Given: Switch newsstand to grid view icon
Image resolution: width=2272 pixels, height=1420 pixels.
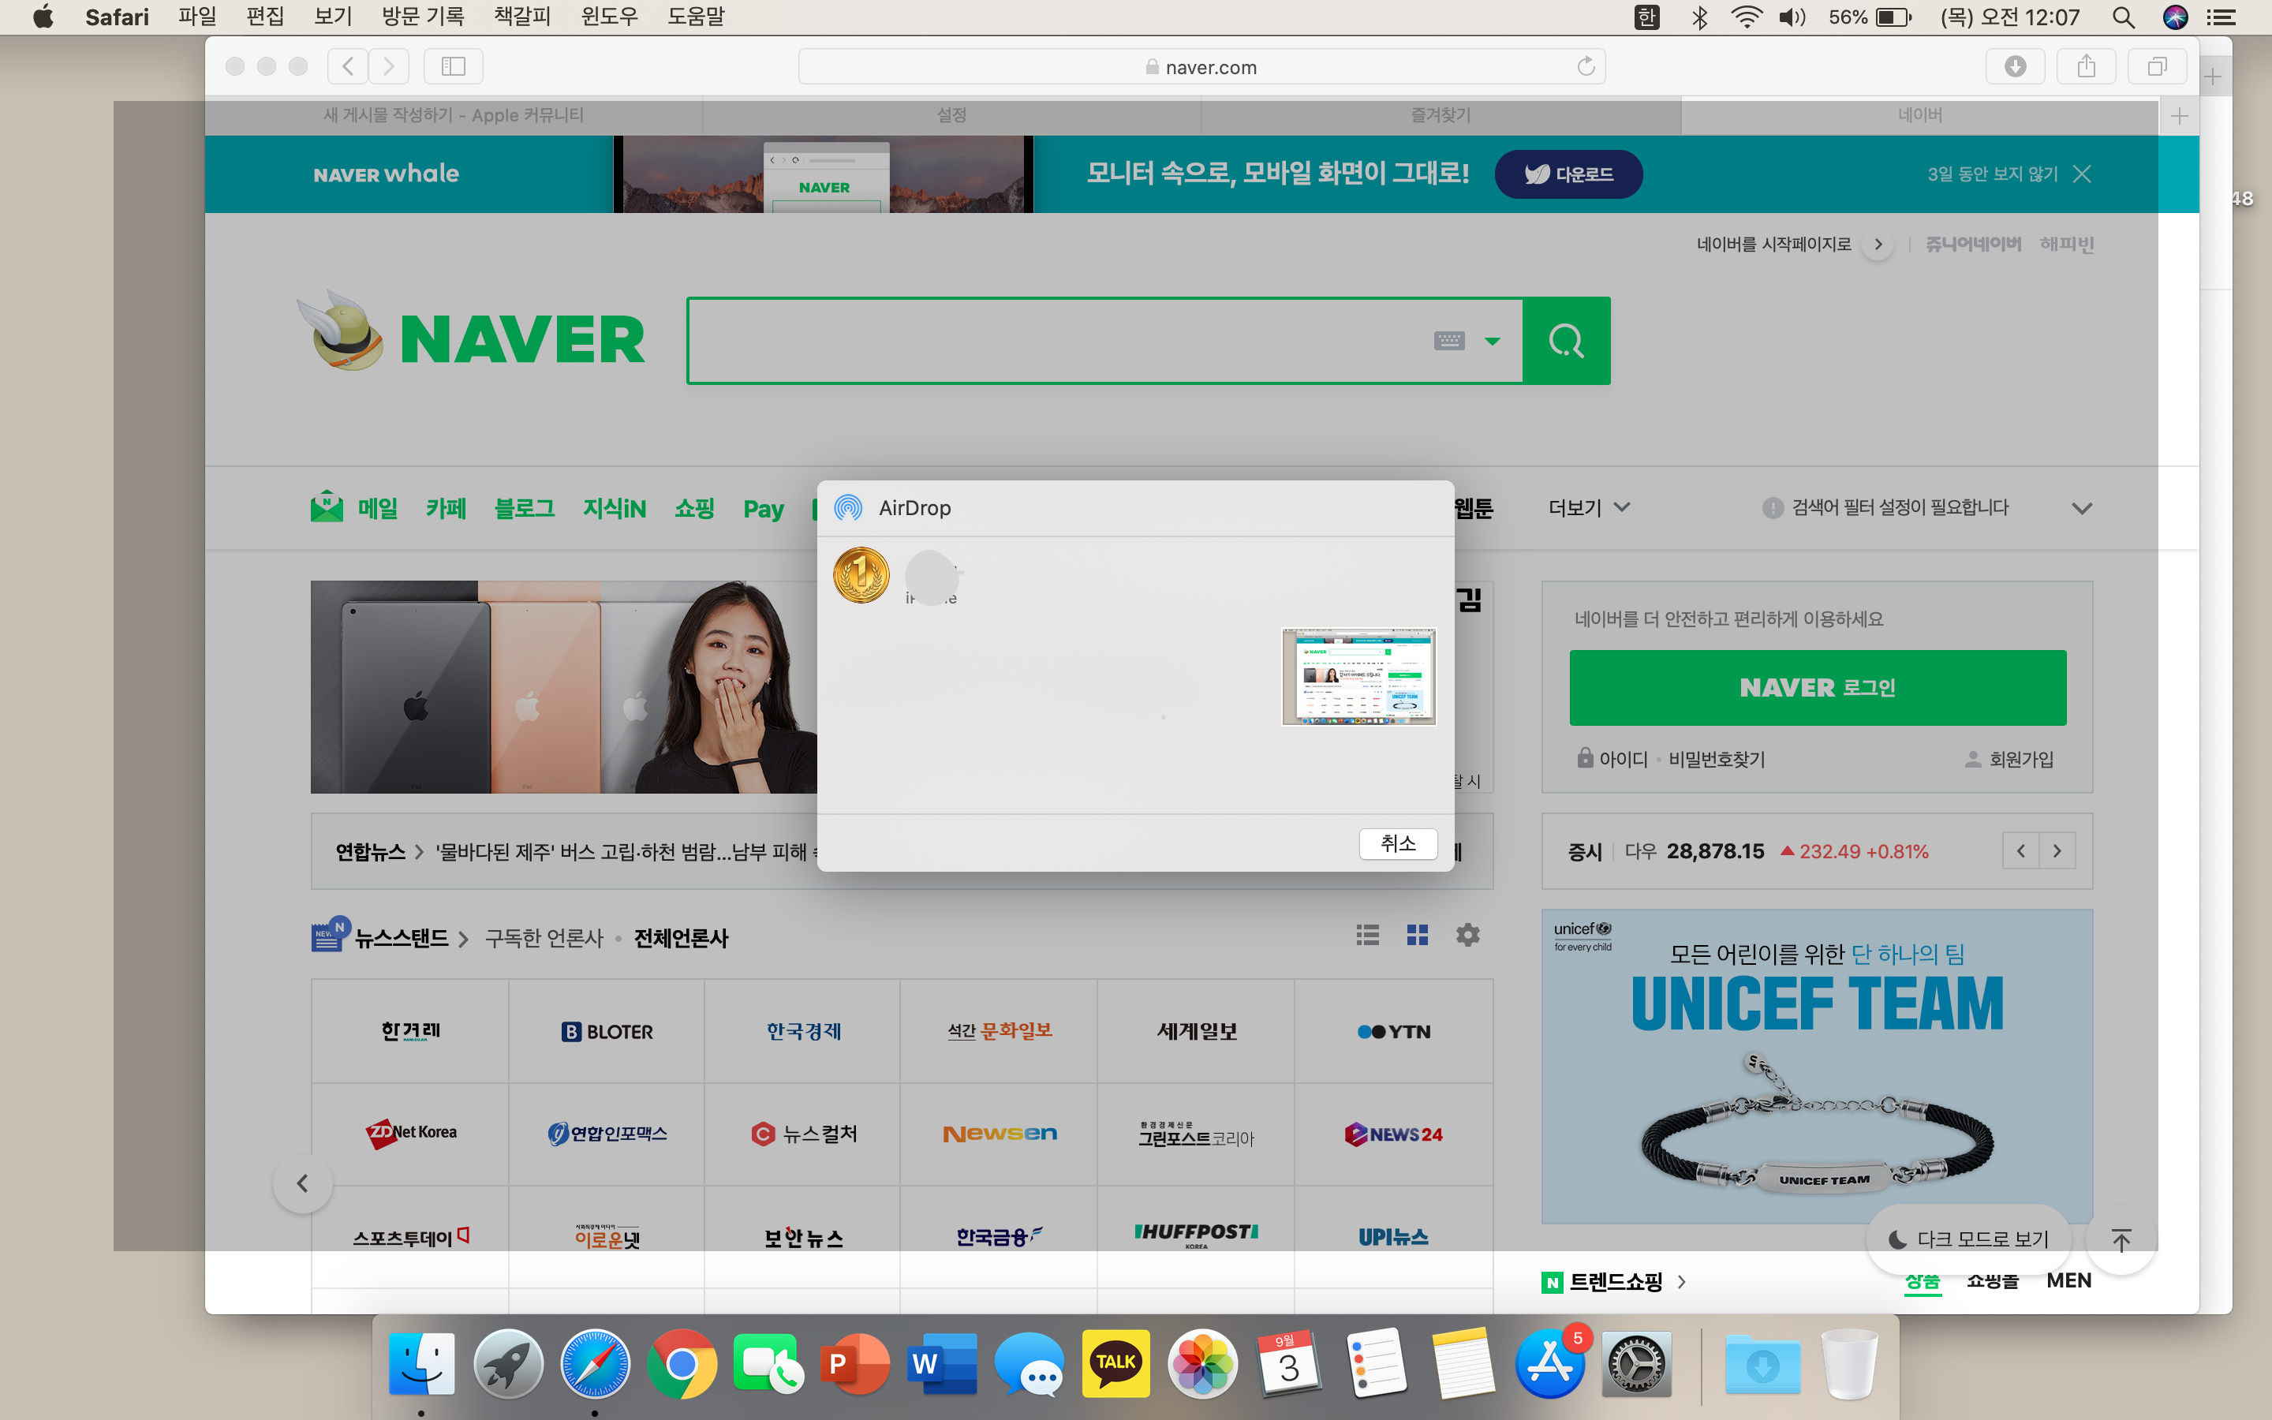Looking at the screenshot, I should pyautogui.click(x=1417, y=936).
